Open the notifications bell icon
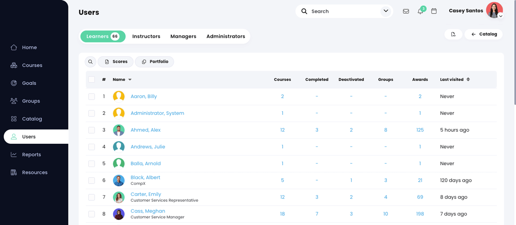Viewport: 516px width, 225px height. click(420, 11)
